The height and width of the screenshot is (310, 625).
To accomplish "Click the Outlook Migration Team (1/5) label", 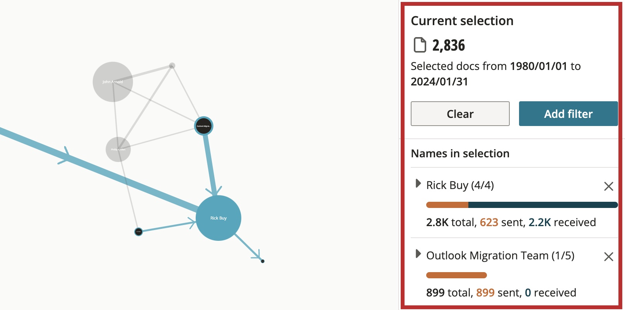I will coord(500,255).
